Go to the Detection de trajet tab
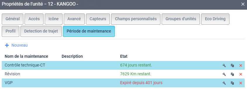 pos(41,31)
